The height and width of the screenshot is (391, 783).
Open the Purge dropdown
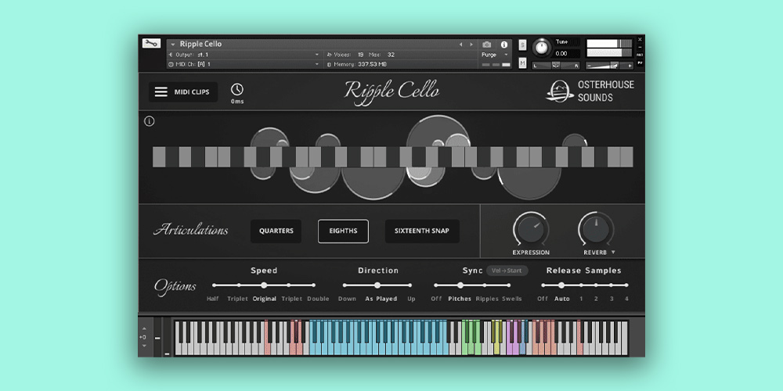493,55
